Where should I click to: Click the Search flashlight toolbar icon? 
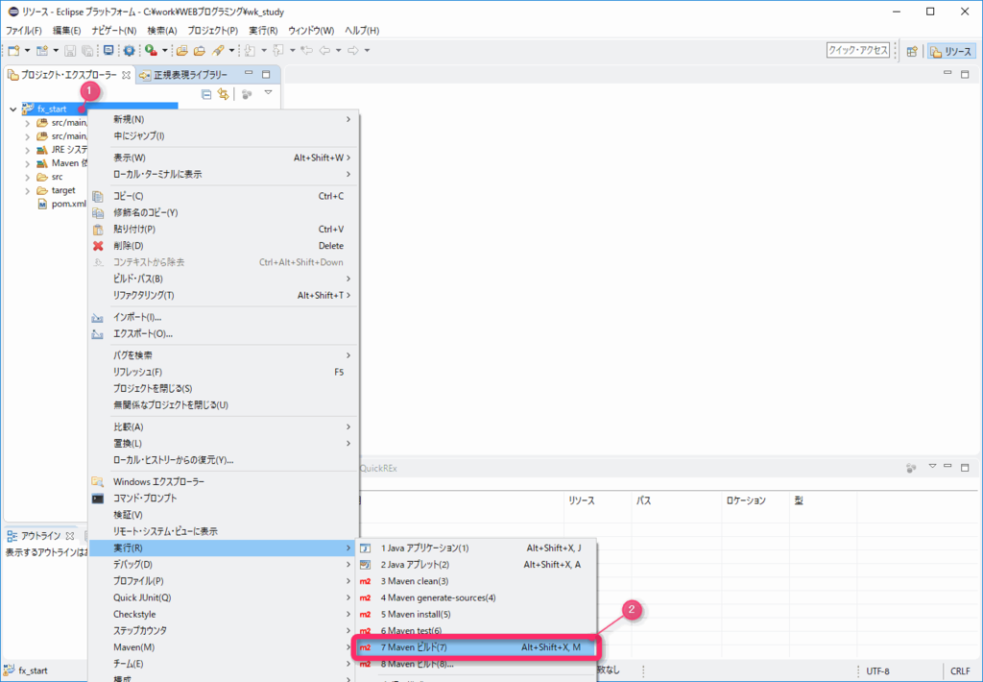click(x=218, y=50)
